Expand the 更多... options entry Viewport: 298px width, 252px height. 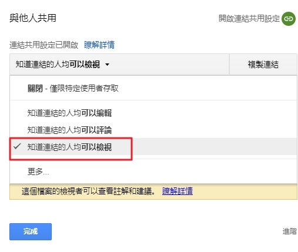coord(153,172)
